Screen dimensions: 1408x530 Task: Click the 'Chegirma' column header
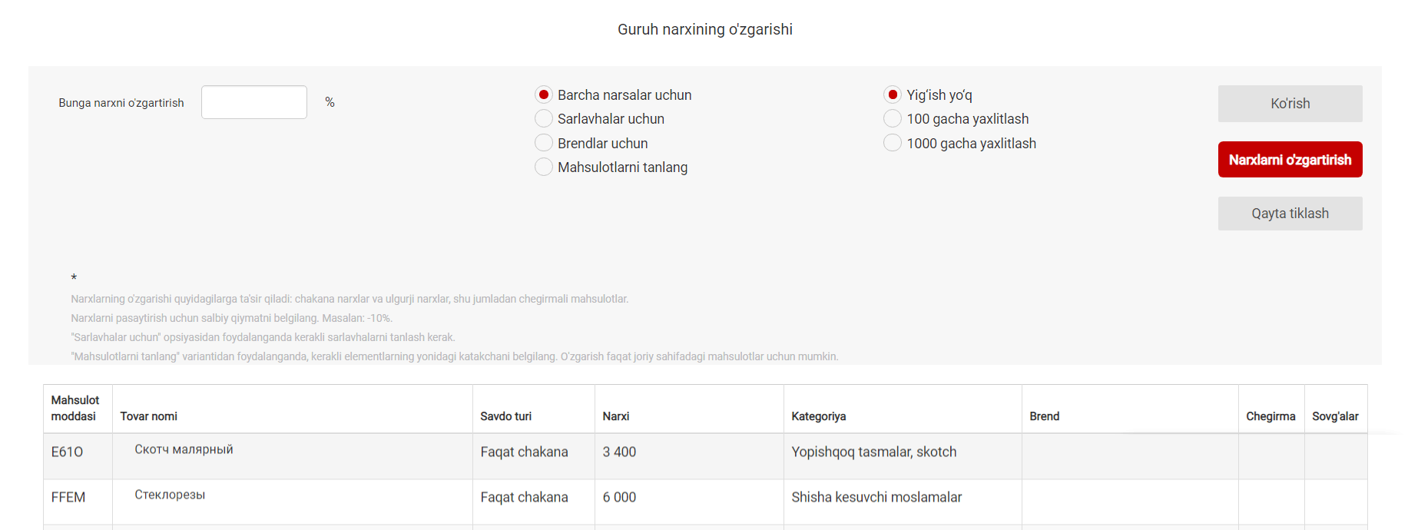[x=1271, y=416]
